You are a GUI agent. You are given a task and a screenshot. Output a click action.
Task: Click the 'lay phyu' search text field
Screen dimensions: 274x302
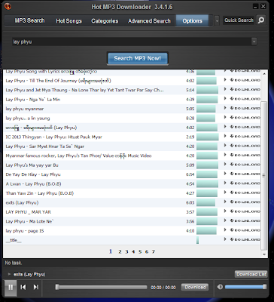coord(132,42)
